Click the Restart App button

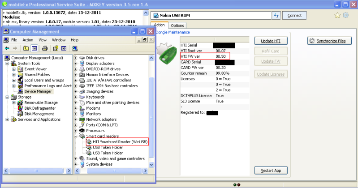coord(271,171)
